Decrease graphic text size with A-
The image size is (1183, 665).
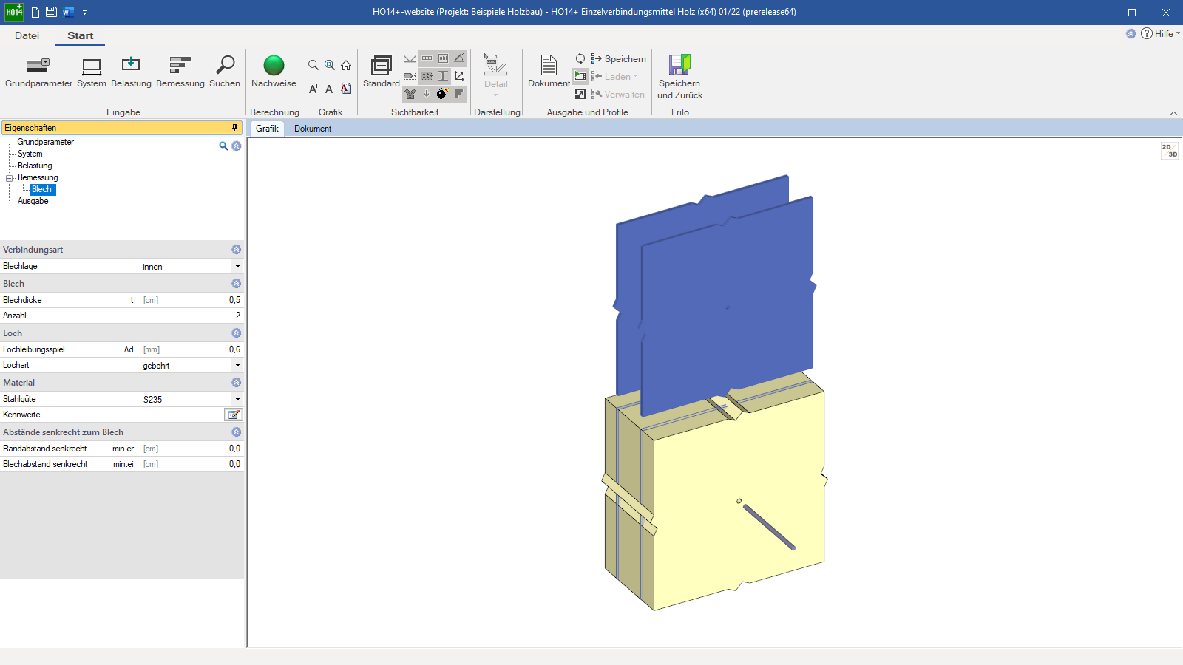(x=330, y=89)
